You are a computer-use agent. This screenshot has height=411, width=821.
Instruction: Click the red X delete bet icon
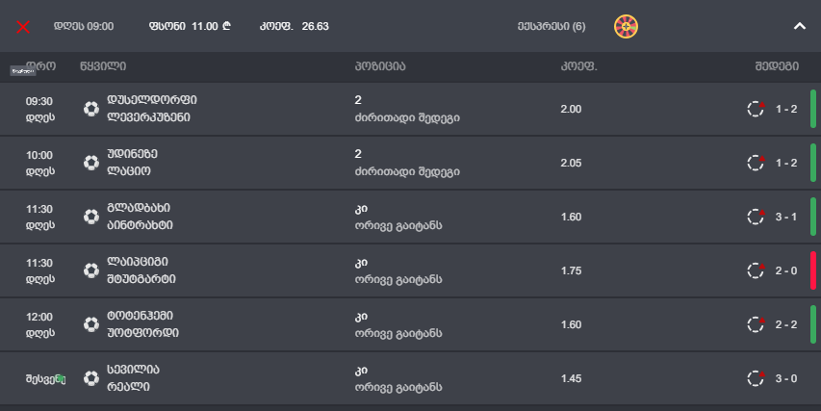[23, 27]
